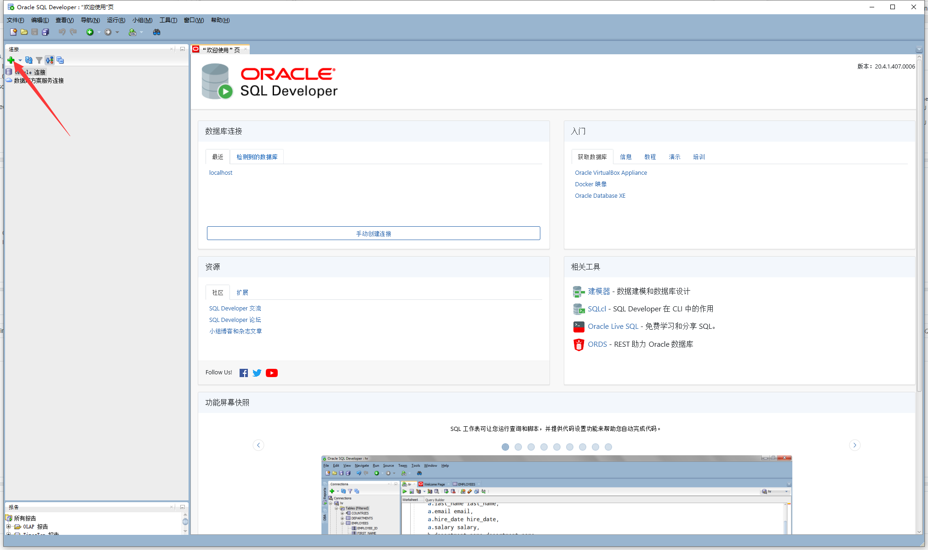Switch to the 检测到的数据库 tab
The image size is (928, 550).
pyautogui.click(x=257, y=156)
